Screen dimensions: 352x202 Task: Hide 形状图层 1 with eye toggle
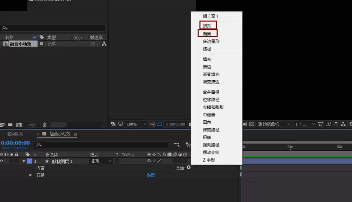coord(2,161)
